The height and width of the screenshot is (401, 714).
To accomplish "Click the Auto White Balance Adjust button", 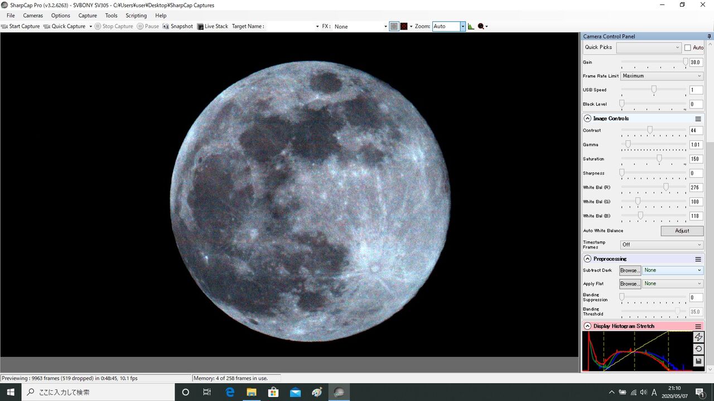I will click(x=682, y=231).
